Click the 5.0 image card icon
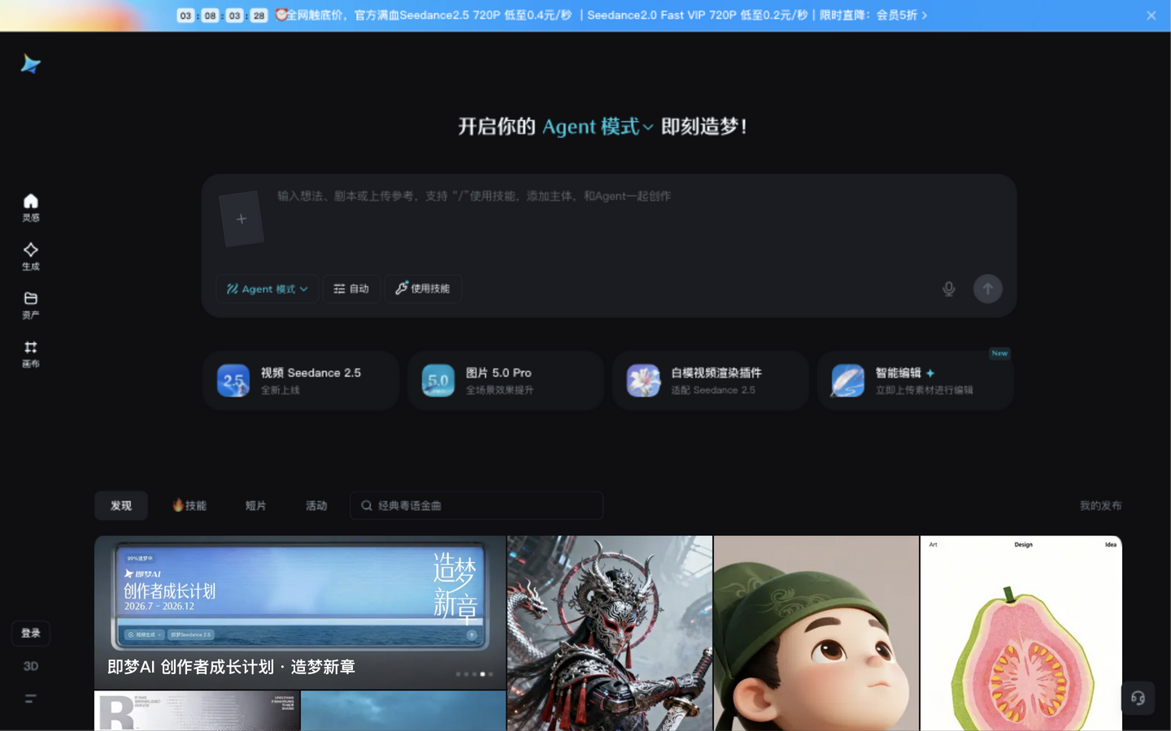1171x731 pixels. [x=438, y=380]
